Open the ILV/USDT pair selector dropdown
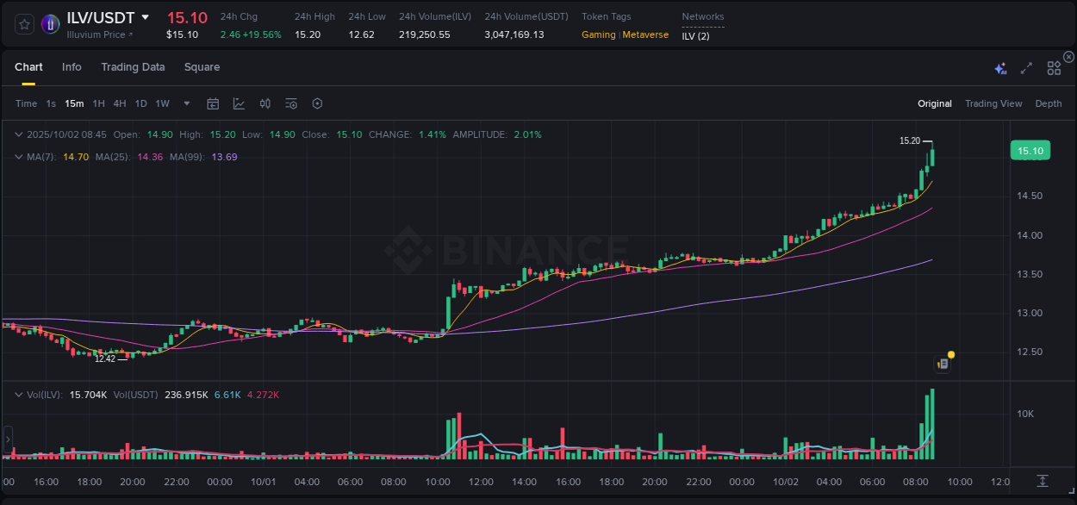1077x505 pixels. coord(145,17)
